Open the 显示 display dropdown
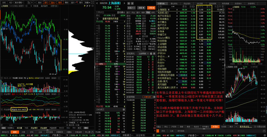Viewport: 267px width, 137px height. tap(74, 2)
